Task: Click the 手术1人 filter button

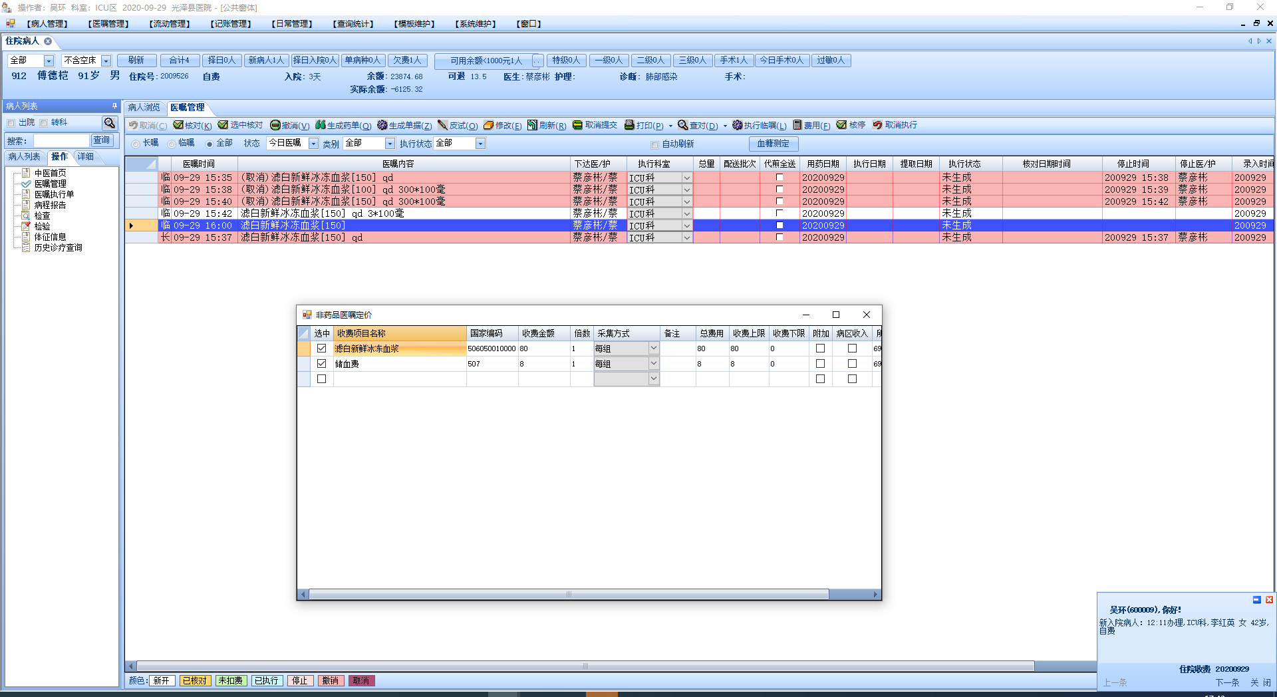Action: (x=734, y=61)
